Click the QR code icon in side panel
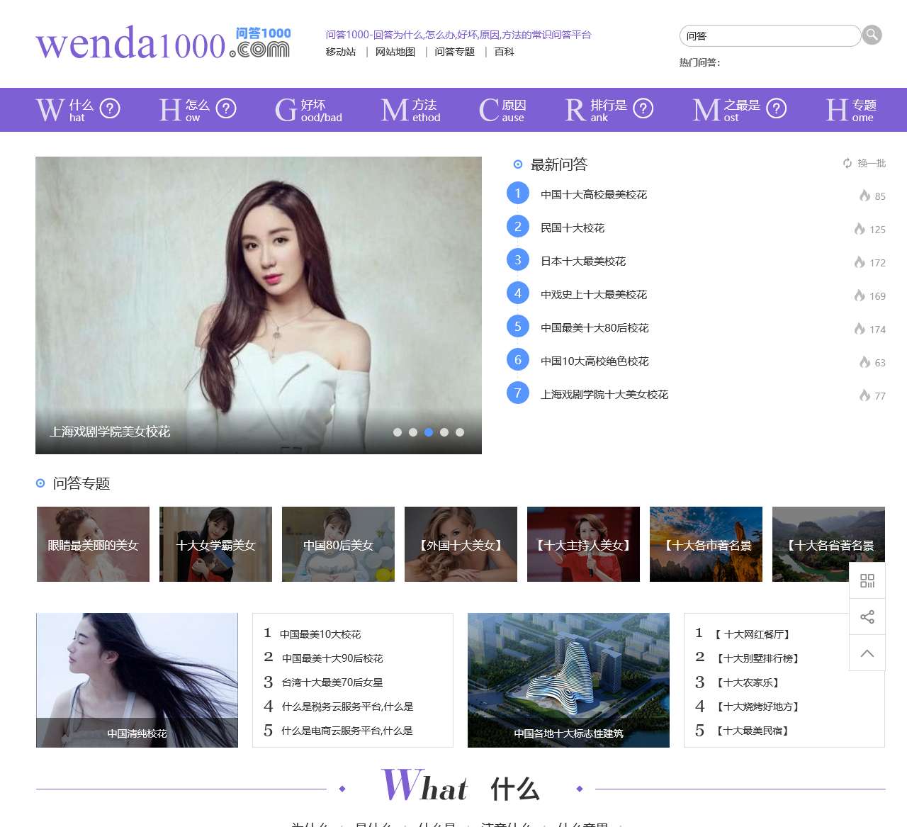 click(867, 581)
